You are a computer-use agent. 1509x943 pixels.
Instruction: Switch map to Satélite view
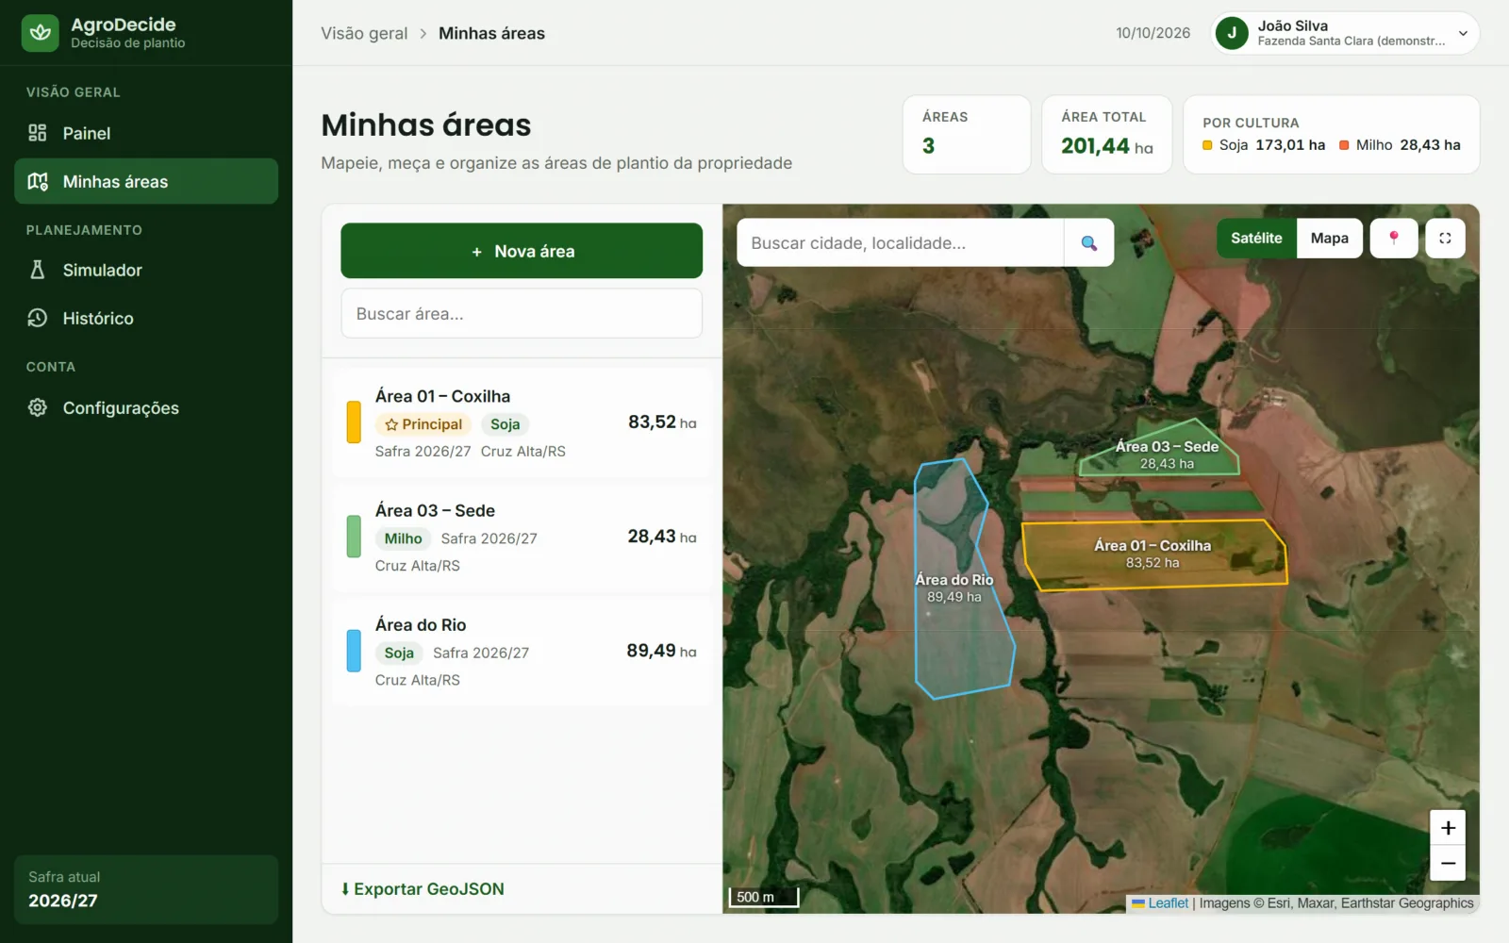click(x=1256, y=239)
